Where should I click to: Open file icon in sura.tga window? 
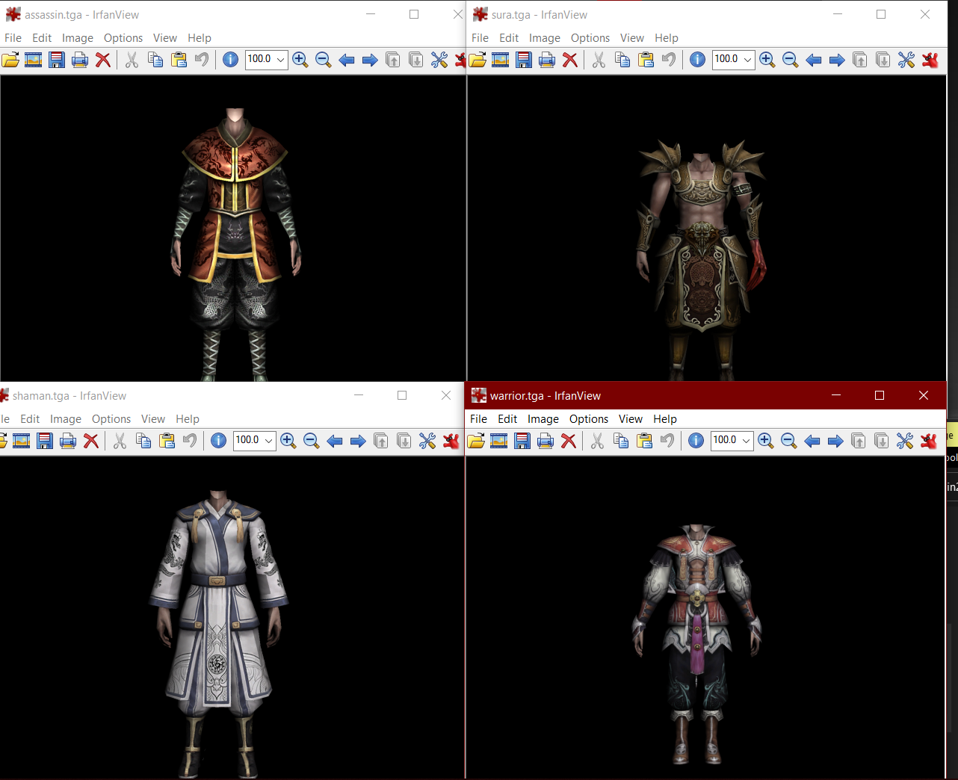(x=478, y=60)
